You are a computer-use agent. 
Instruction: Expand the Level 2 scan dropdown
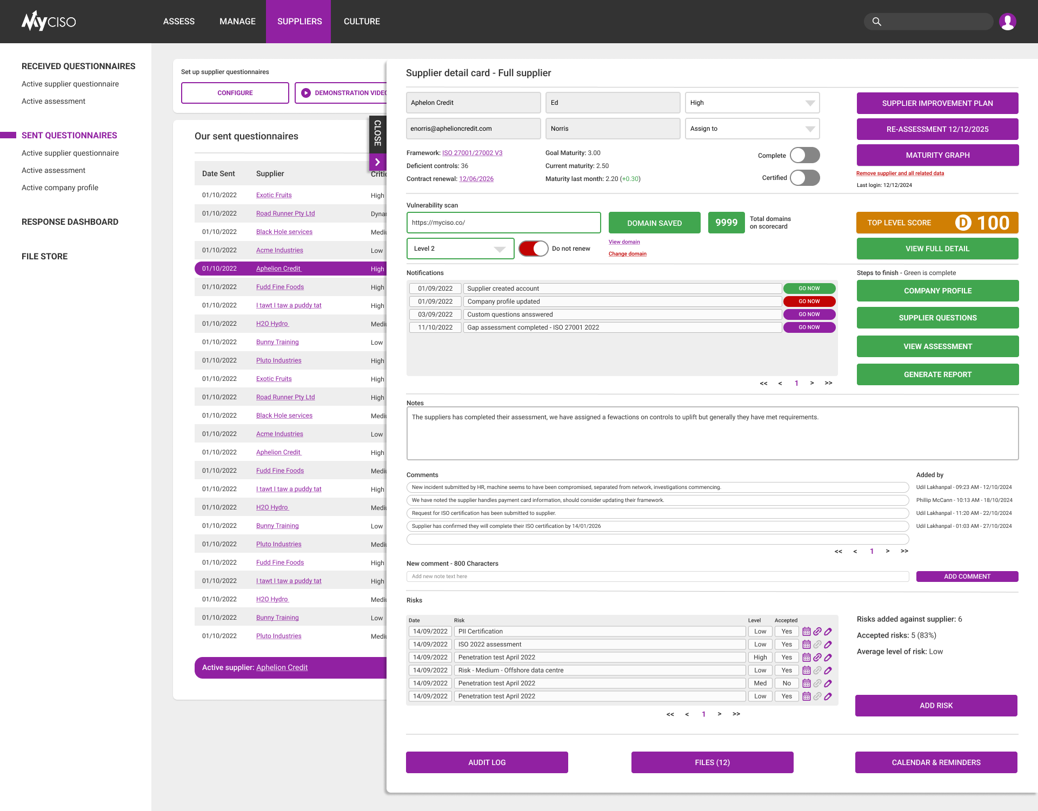460,249
